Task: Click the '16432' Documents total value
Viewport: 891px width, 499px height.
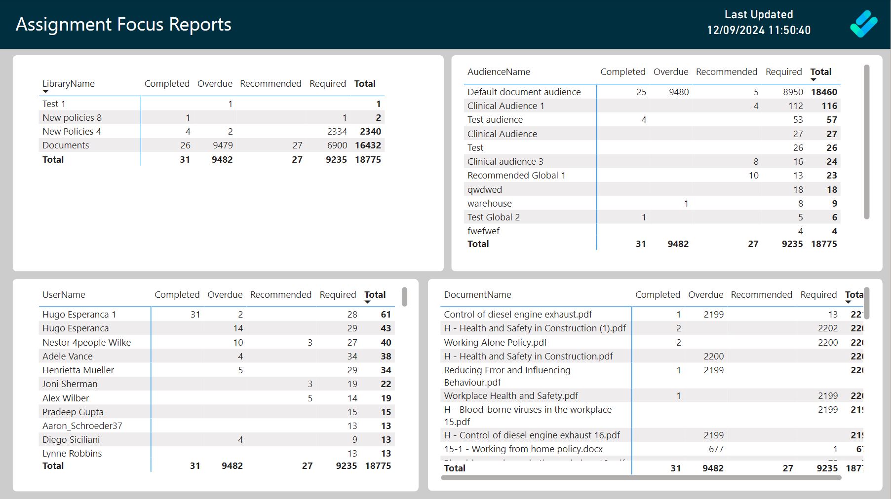Action: pyautogui.click(x=368, y=145)
